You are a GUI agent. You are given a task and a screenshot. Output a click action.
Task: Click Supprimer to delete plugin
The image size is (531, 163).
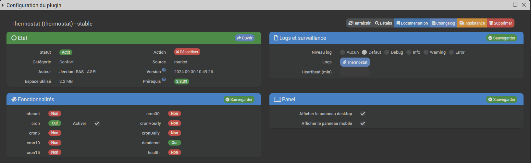click(500, 23)
